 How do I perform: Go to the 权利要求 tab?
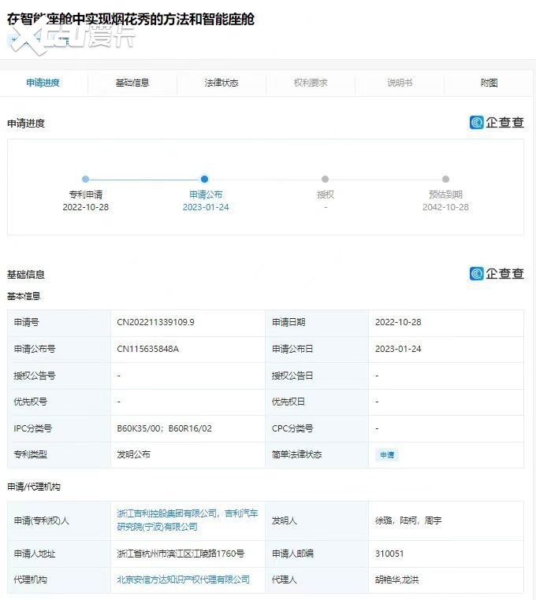coord(311,83)
